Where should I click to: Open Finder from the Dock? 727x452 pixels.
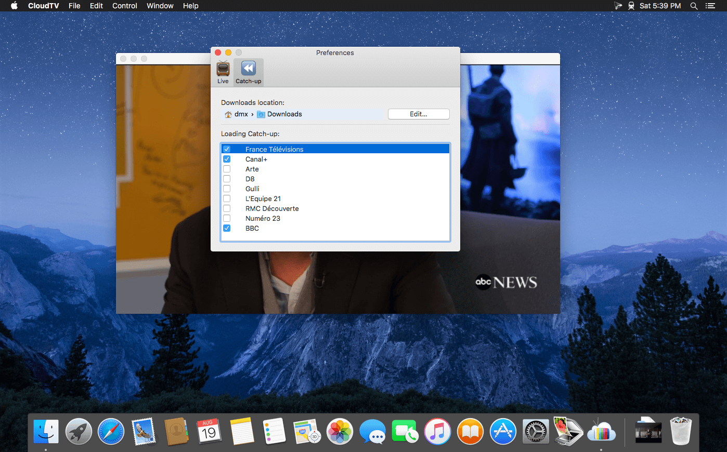click(46, 432)
